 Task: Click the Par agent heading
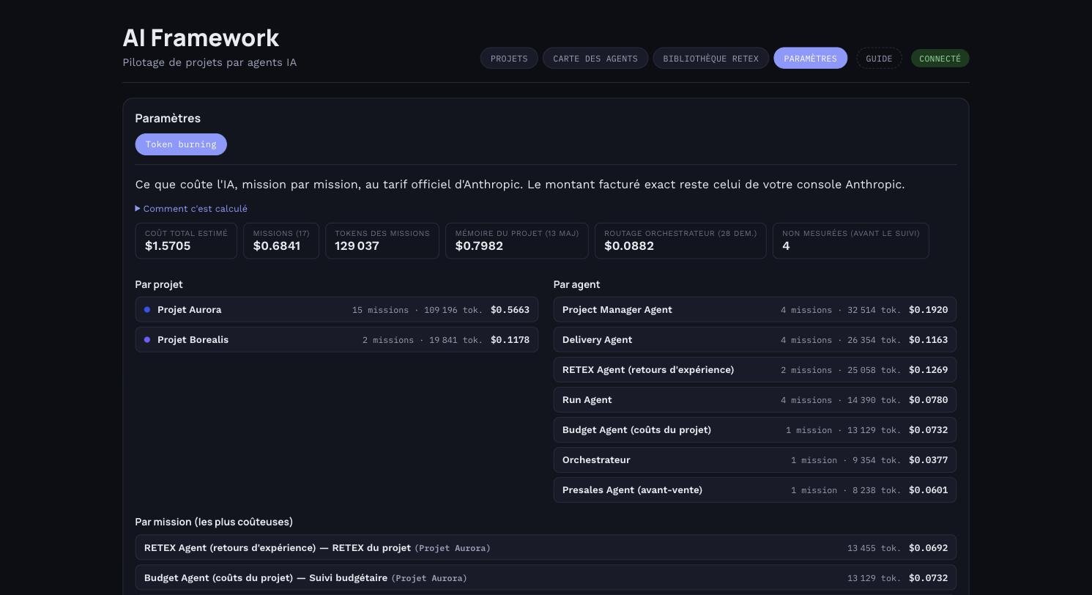[576, 284]
